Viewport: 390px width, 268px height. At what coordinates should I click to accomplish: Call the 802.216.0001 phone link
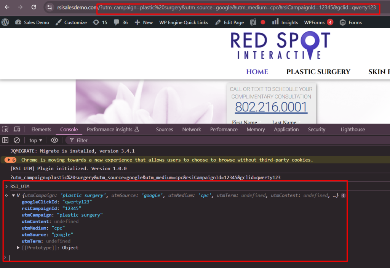(x=271, y=107)
